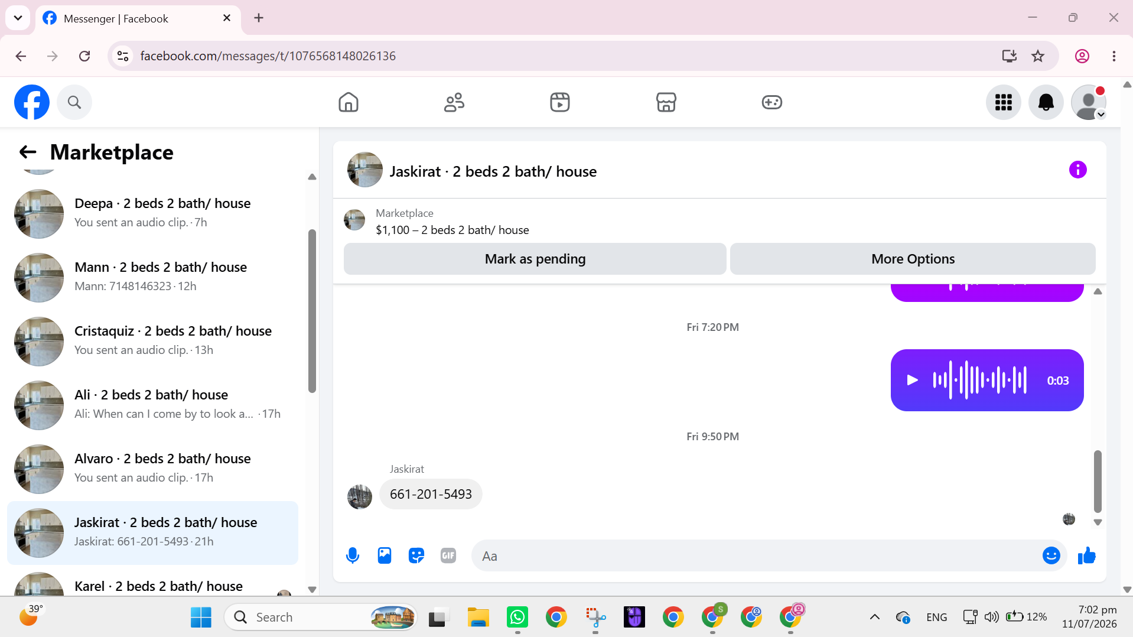Click the conversation list scrollbar thumb
The image size is (1133, 637).
click(312, 311)
